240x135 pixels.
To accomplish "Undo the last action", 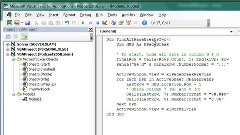I will 67,23.
